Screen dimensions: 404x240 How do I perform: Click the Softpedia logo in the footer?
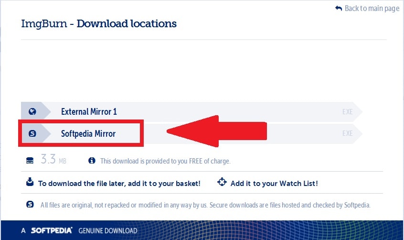[x=52, y=230]
